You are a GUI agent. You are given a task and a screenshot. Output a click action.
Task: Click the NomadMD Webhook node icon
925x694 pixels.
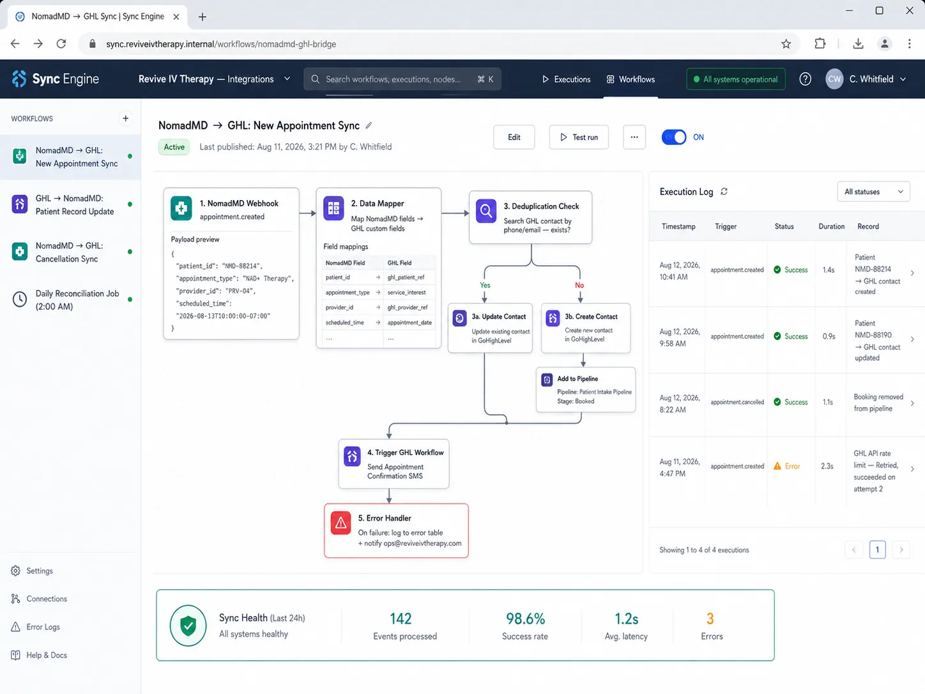[181, 208]
